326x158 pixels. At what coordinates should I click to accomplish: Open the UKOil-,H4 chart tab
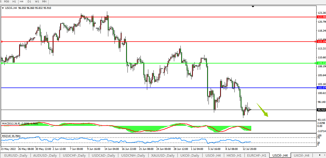(301, 156)
